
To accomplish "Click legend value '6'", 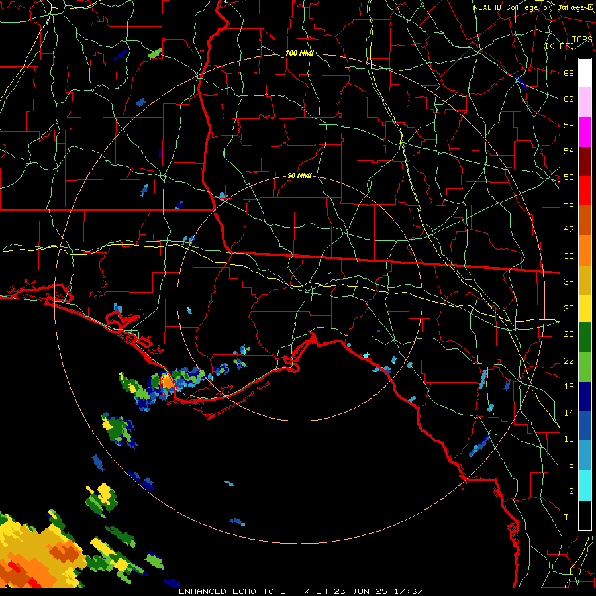I will [x=571, y=465].
